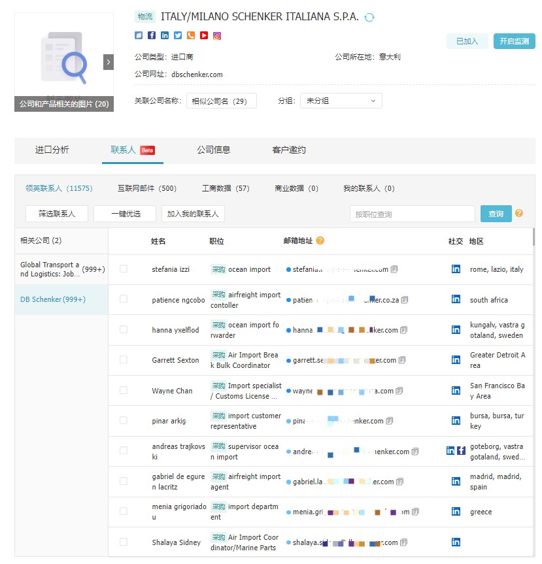Click the 筛选联系人 button
Screen dimensions: 542x564
pos(57,214)
